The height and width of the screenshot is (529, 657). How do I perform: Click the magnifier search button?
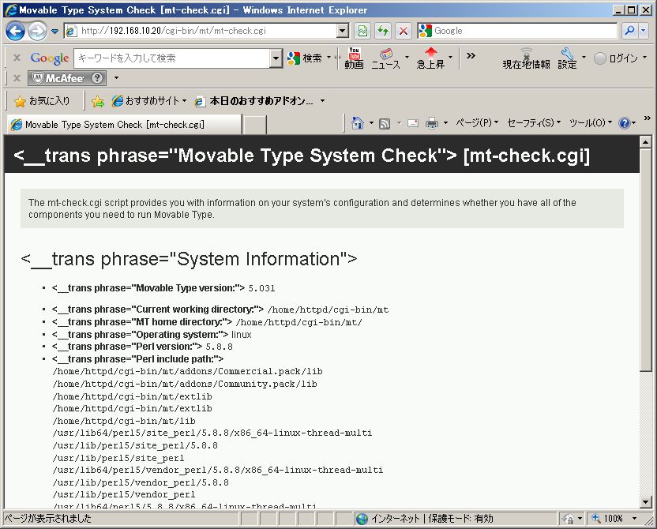[x=629, y=31]
